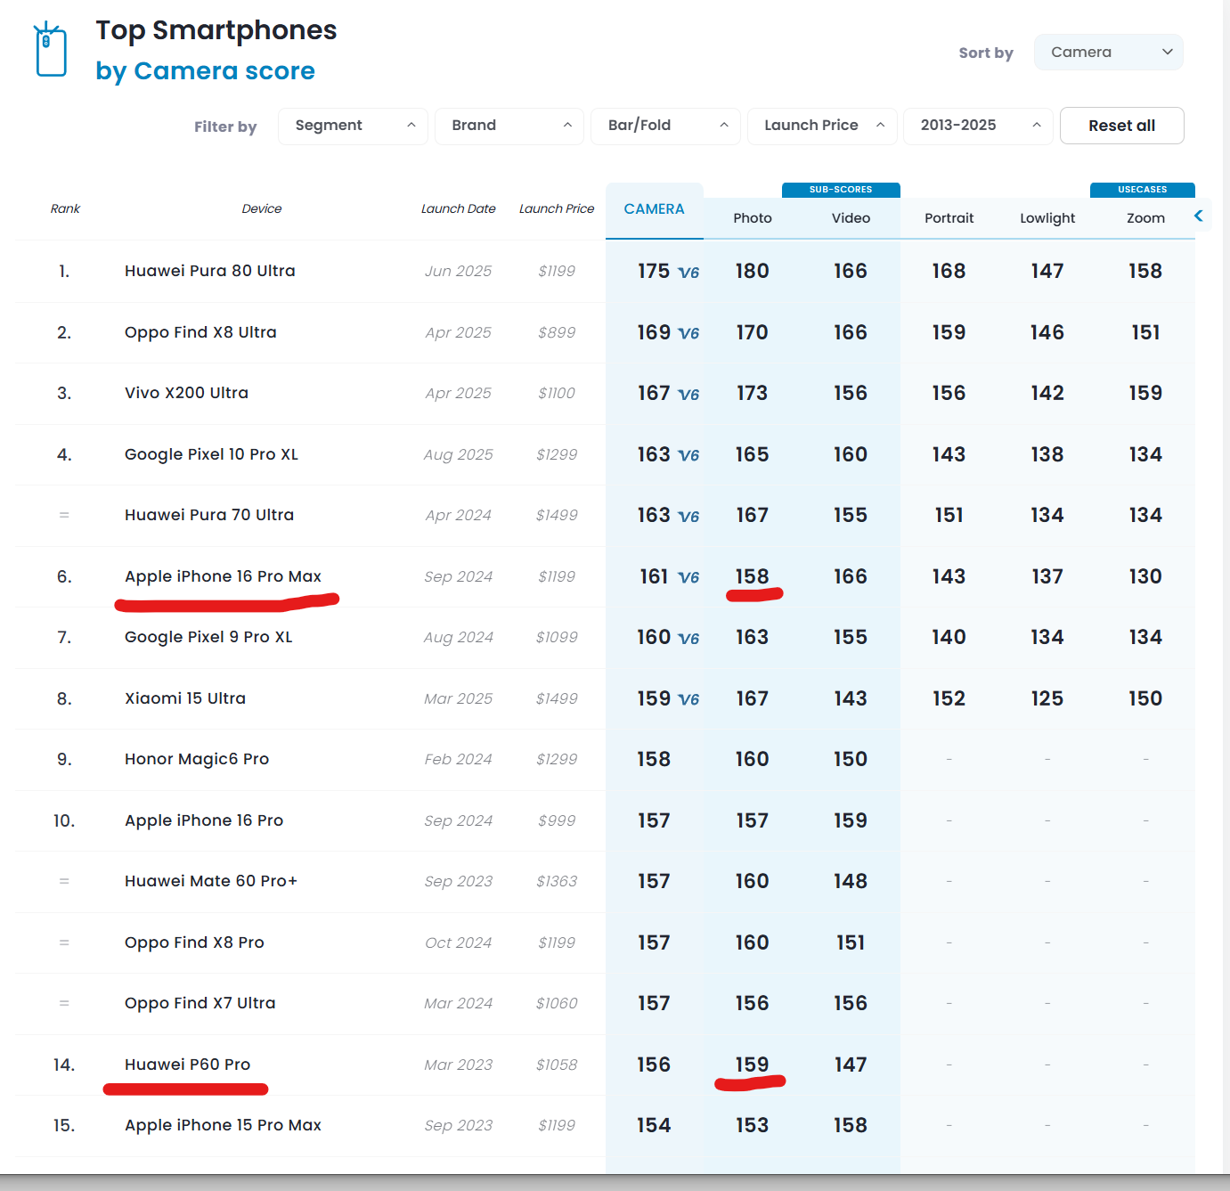Click the V6 badge in iPhone 16 Pro Max row
Screen dimensions: 1230x1191
tap(688, 578)
